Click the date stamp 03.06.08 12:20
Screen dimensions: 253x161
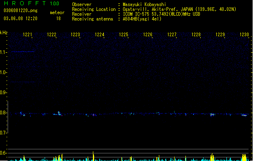pyautogui.click(x=21, y=19)
